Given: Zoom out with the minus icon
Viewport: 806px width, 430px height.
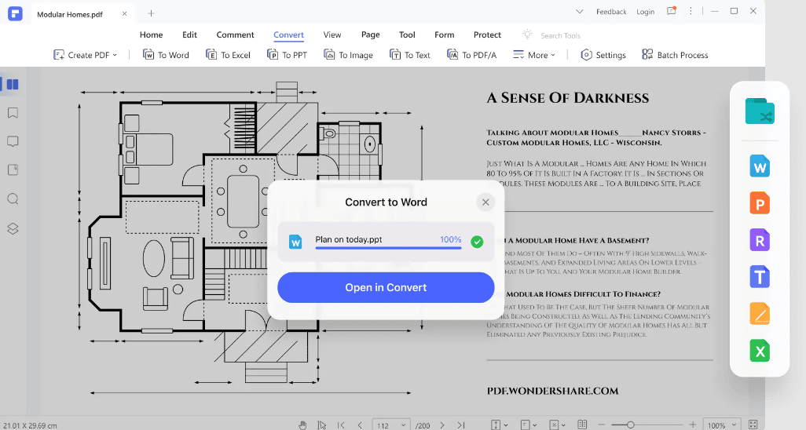Looking at the screenshot, I should [x=602, y=425].
